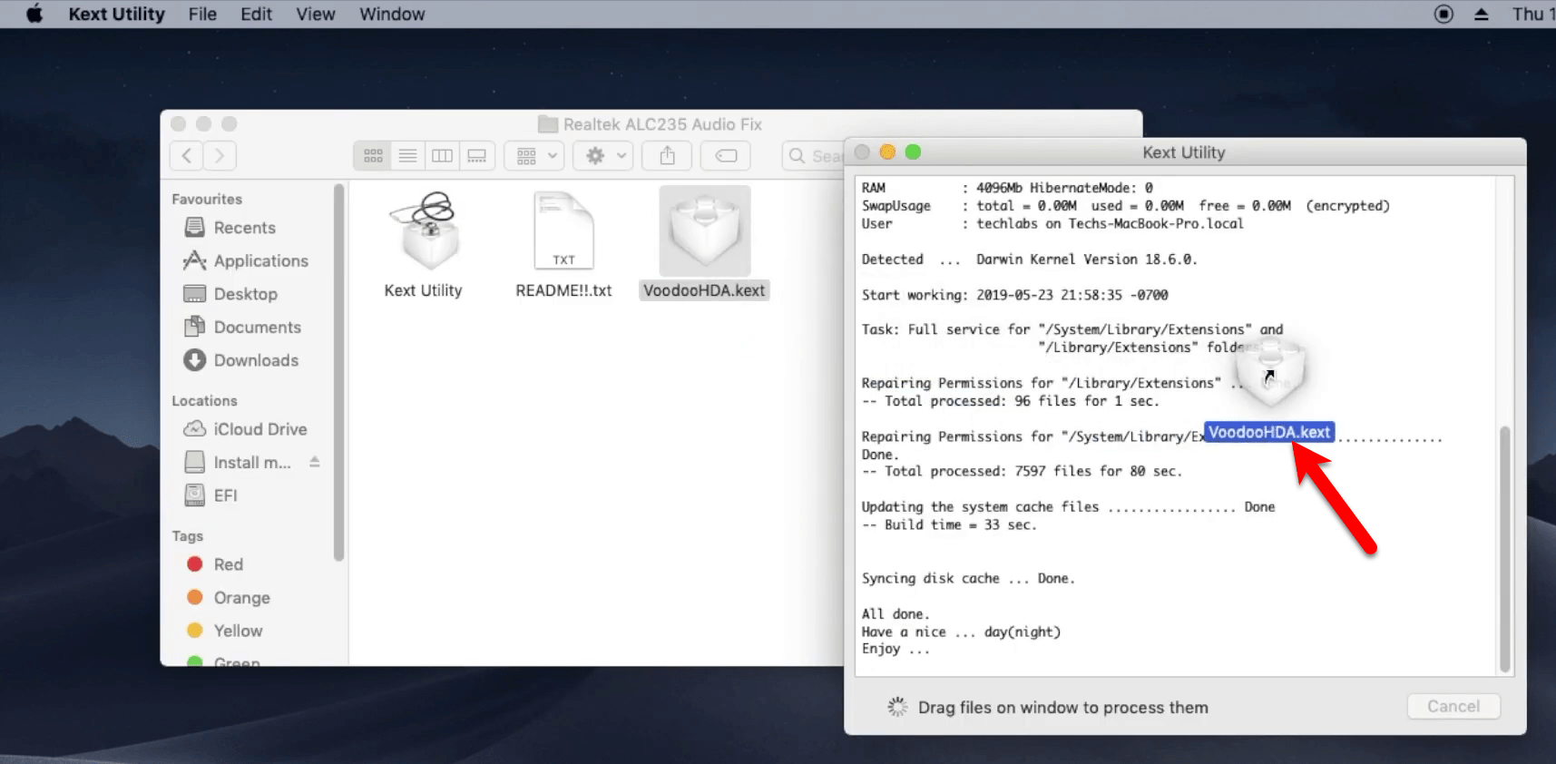This screenshot has height=764, width=1556.
Task: Click the Favourites section header
Action: pyautogui.click(x=207, y=199)
